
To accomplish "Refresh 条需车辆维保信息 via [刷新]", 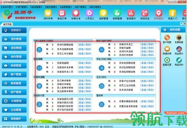I will pyautogui.click(x=151, y=102).
